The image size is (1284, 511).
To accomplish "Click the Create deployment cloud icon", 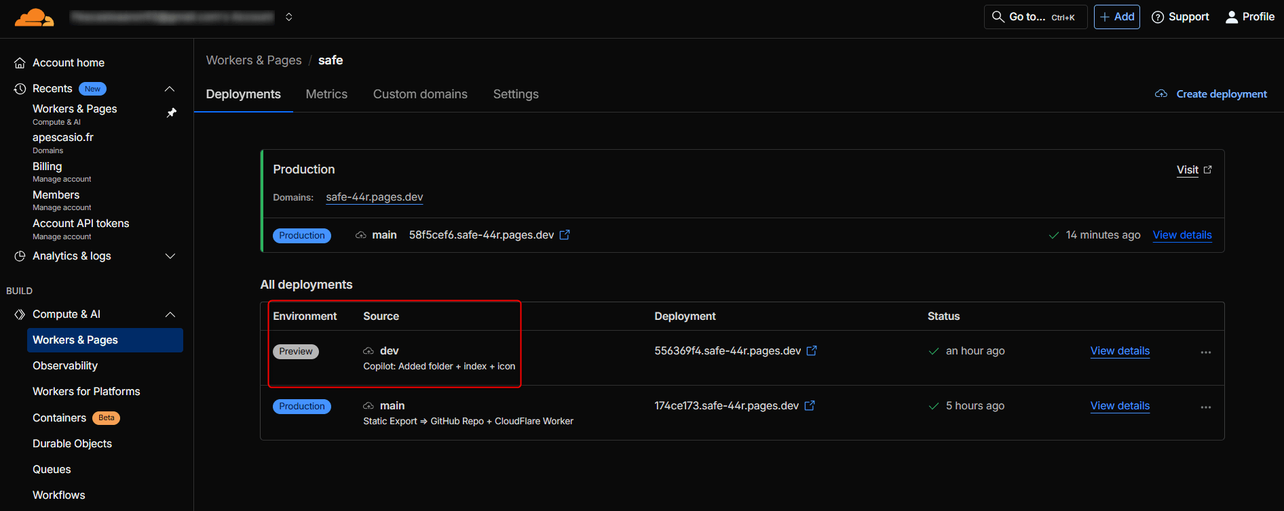I will (x=1161, y=94).
